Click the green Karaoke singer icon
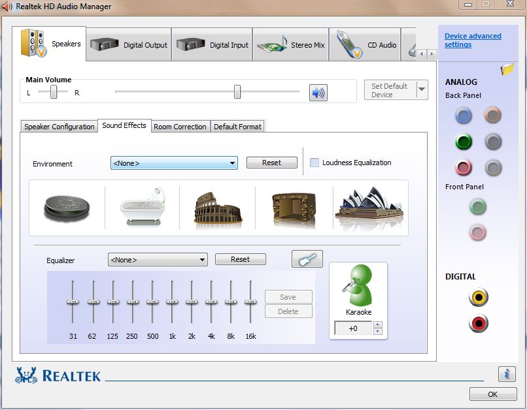 point(358,287)
